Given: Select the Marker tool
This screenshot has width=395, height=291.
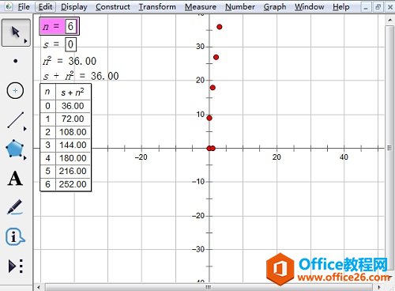Looking at the screenshot, I should (15, 207).
